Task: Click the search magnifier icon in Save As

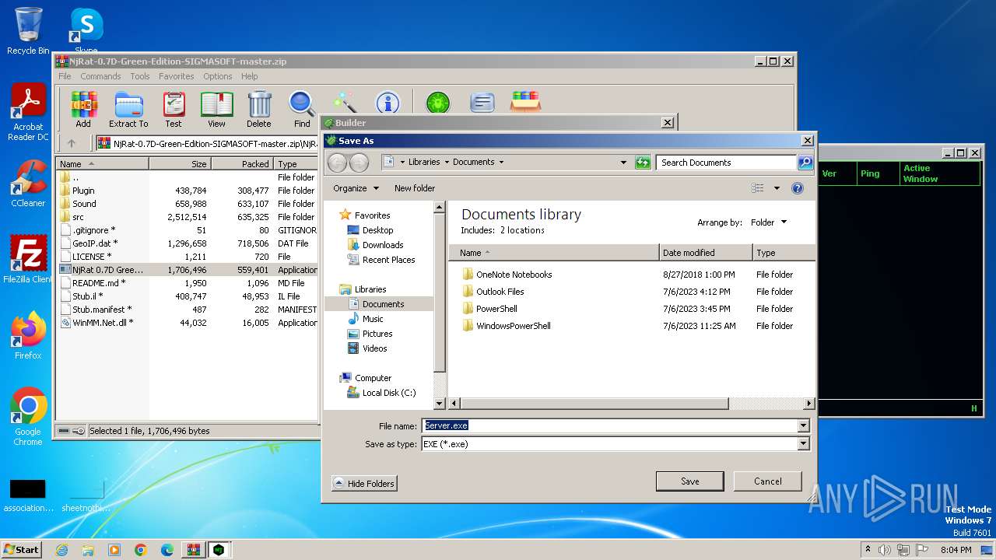Action: (x=805, y=163)
